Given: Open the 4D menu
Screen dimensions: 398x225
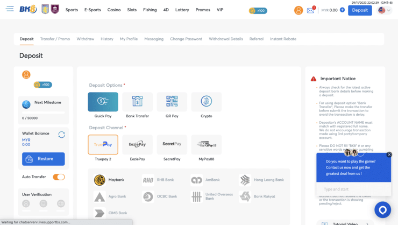Looking at the screenshot, I should pyautogui.click(x=166, y=10).
